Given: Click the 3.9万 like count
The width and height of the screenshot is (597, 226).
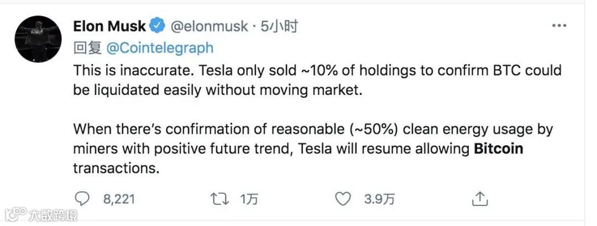Looking at the screenshot, I should point(379,199).
